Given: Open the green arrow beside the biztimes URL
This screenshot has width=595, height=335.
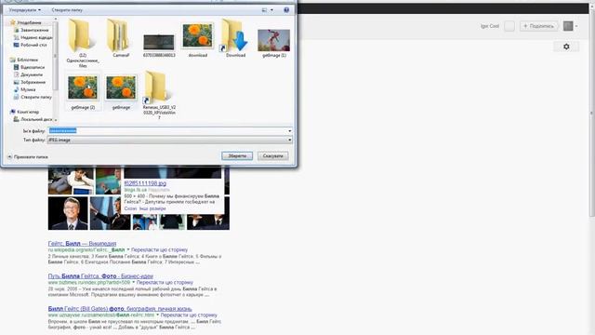Looking at the screenshot, I should [x=133, y=283].
